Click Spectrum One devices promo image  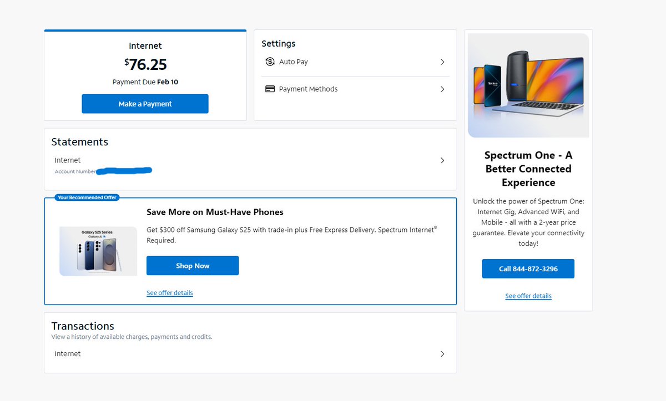528,85
